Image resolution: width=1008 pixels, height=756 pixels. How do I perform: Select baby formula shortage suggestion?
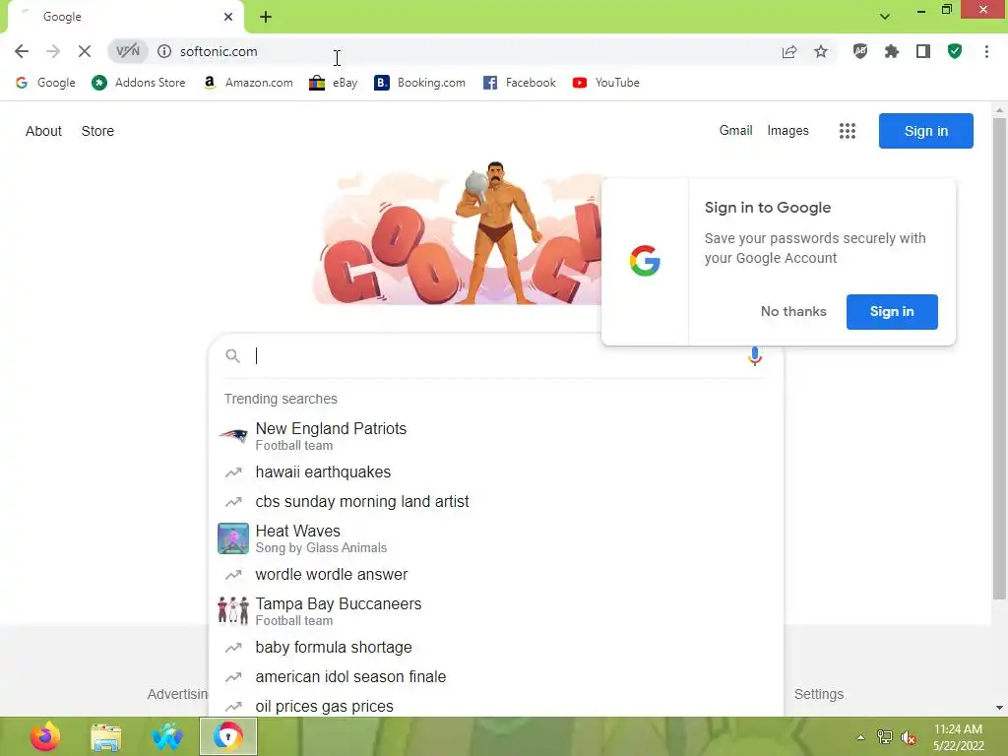click(x=496, y=647)
